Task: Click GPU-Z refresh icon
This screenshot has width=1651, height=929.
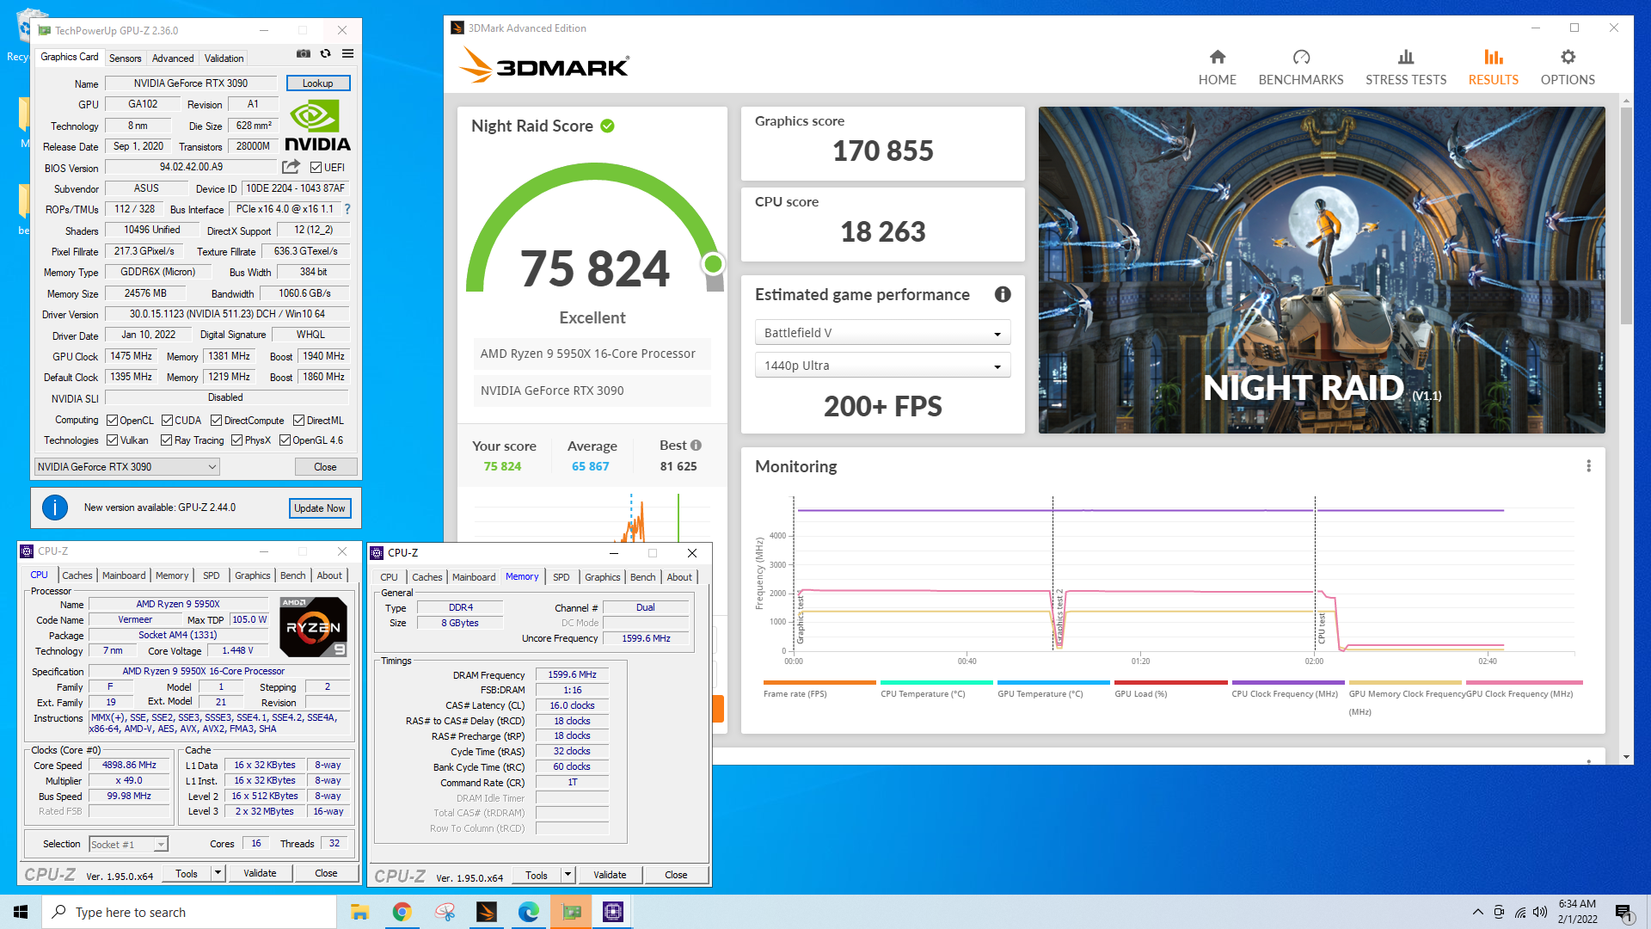Action: tap(325, 53)
